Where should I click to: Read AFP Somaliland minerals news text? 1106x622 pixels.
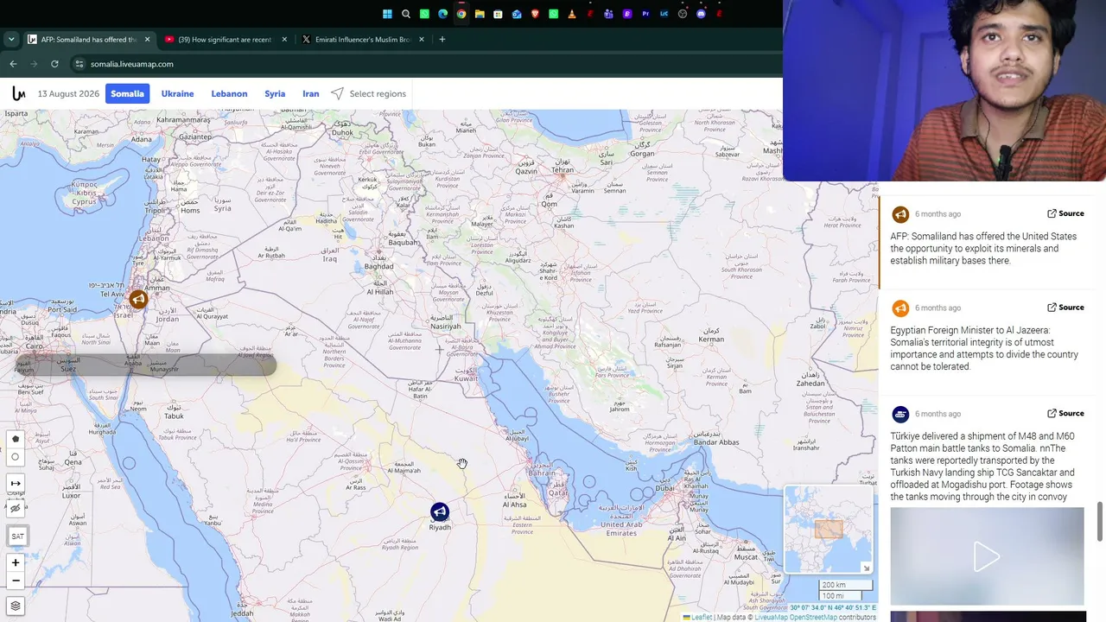click(984, 249)
